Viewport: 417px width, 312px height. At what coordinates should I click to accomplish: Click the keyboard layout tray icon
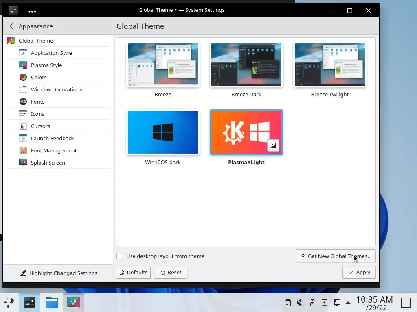(325, 303)
